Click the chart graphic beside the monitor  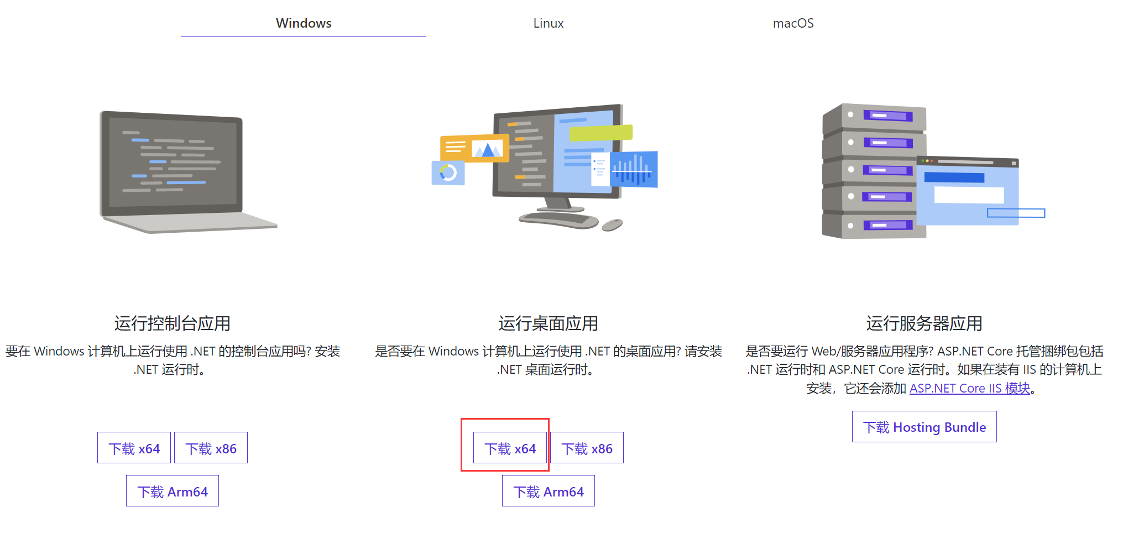pos(634,169)
